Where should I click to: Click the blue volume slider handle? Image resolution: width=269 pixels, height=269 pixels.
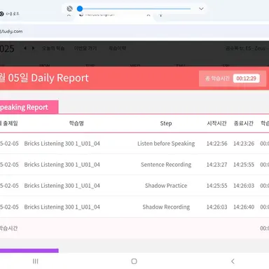coord(80,9)
